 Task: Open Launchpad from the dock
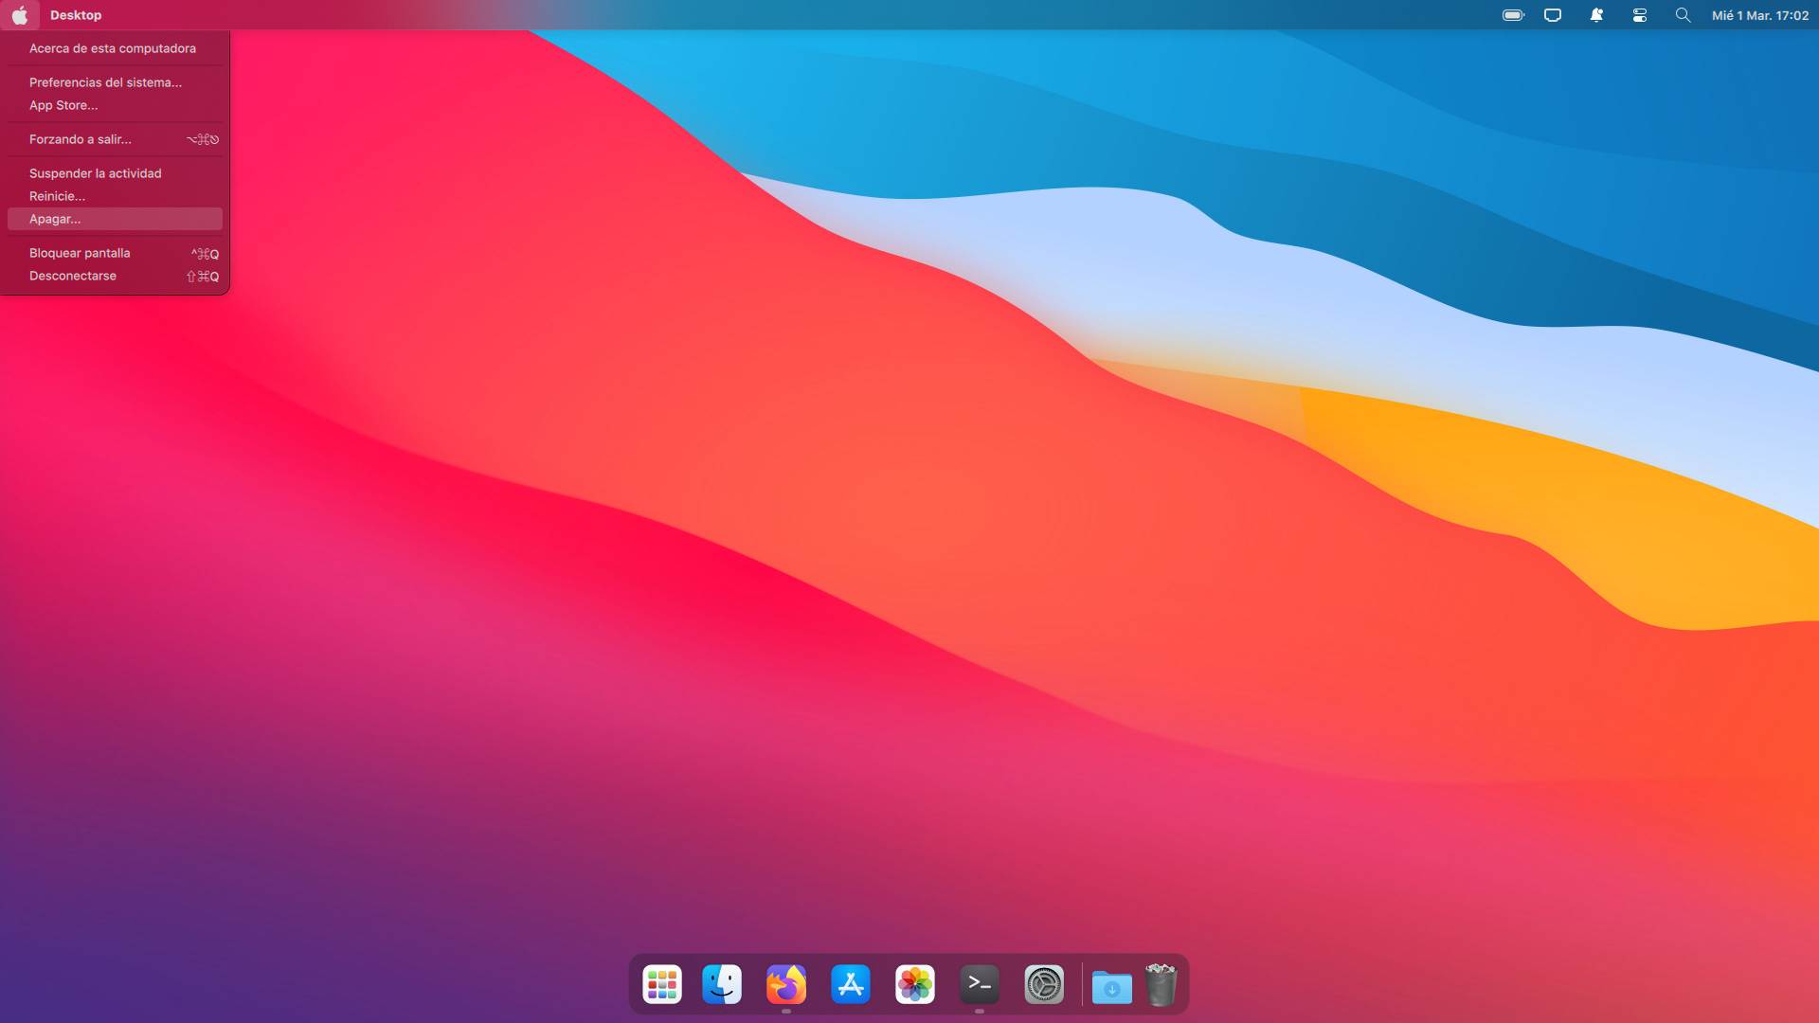pyautogui.click(x=662, y=984)
